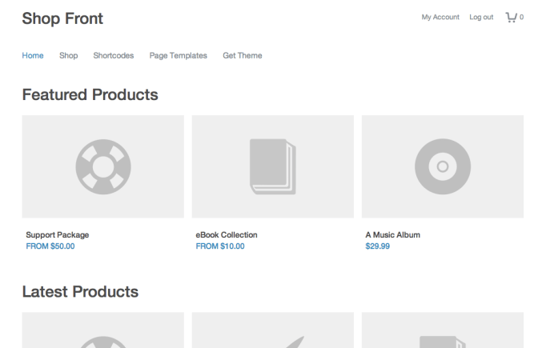The height and width of the screenshot is (348, 546).
Task: Open the shopping cart icon
Action: (x=511, y=17)
